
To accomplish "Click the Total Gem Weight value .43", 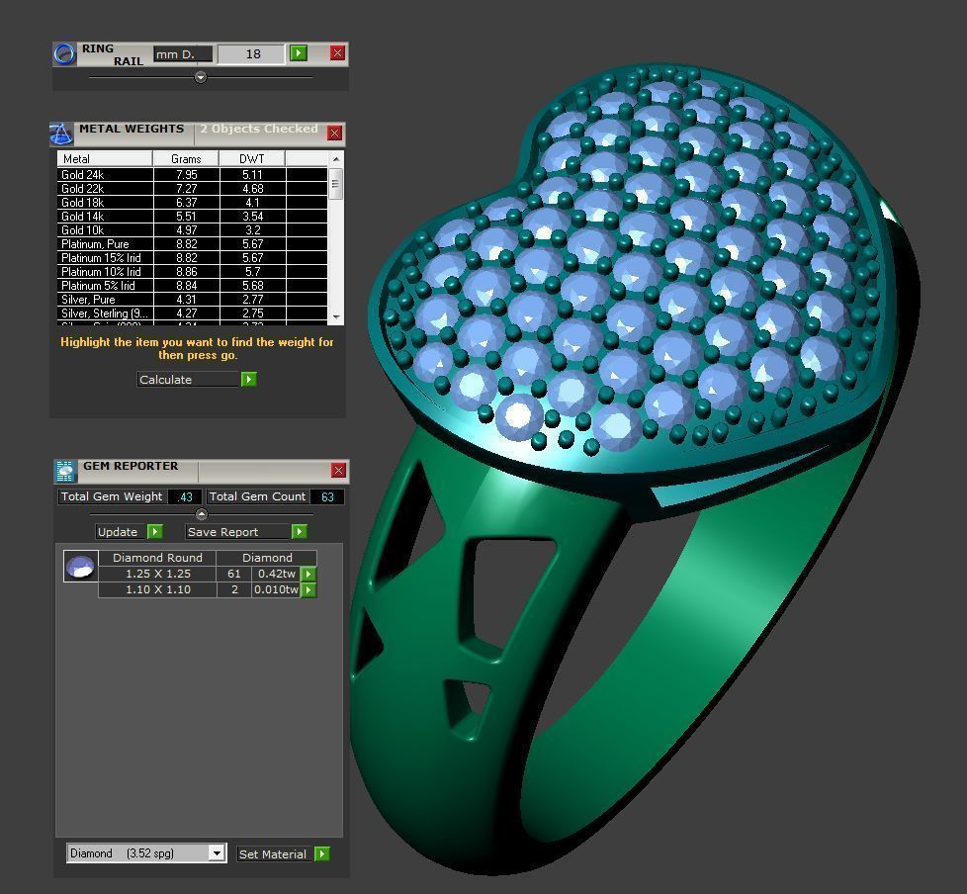I will (184, 496).
